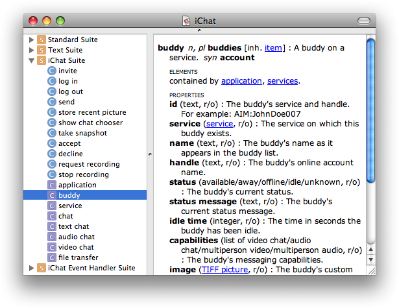
Task: Select the 'stop recording' label
Action: 84,174
